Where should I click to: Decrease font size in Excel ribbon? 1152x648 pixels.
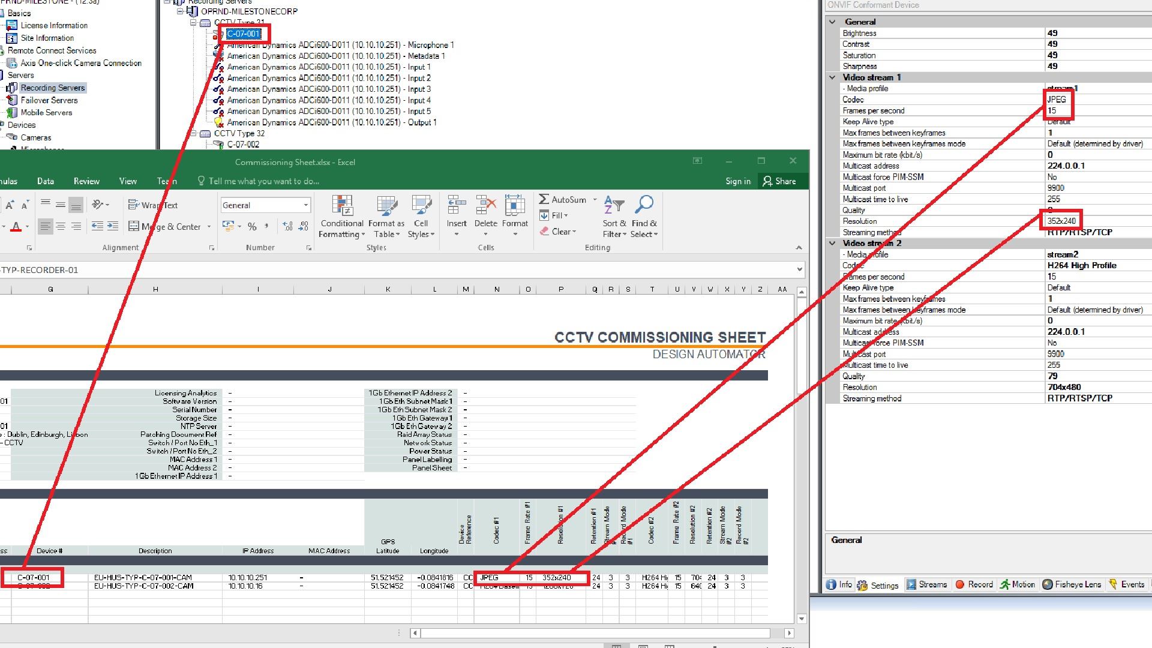[25, 205]
